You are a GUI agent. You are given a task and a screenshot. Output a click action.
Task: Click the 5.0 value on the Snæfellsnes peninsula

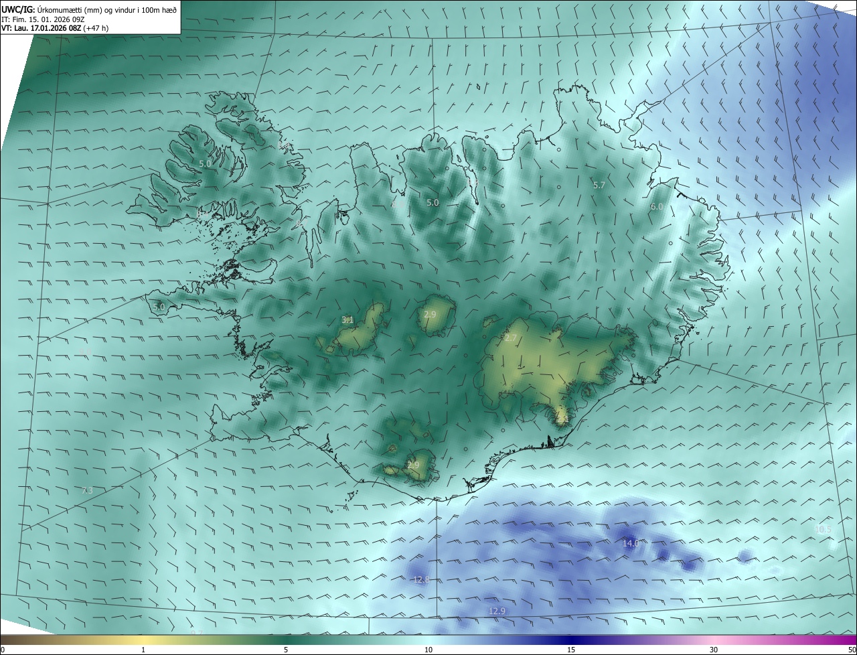coord(159,307)
